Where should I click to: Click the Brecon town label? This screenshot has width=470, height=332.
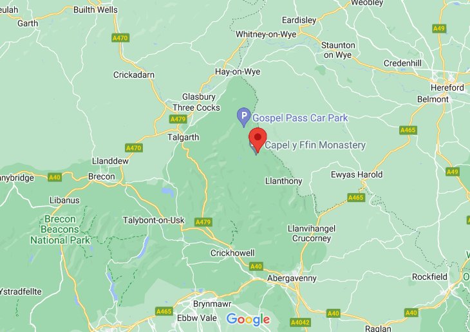click(x=102, y=177)
